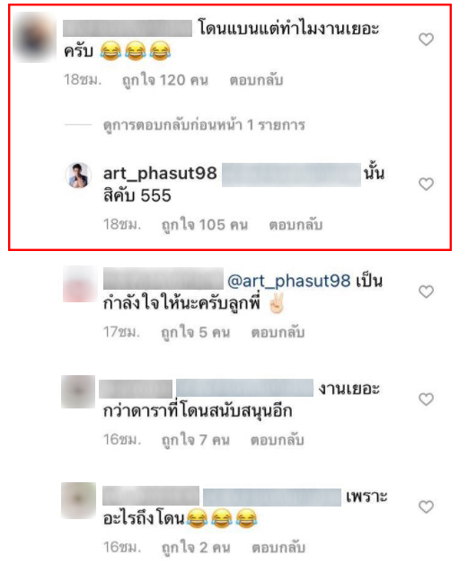
Task: Open art_phasut98's profile picture
Action: coord(78,175)
